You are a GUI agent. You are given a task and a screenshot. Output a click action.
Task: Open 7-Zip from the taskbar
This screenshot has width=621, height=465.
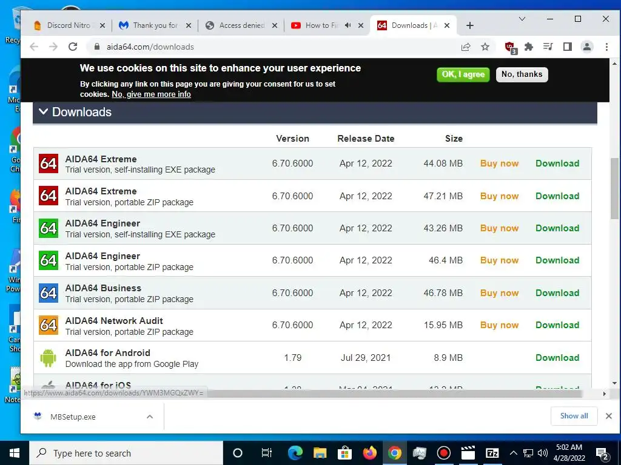(492, 453)
